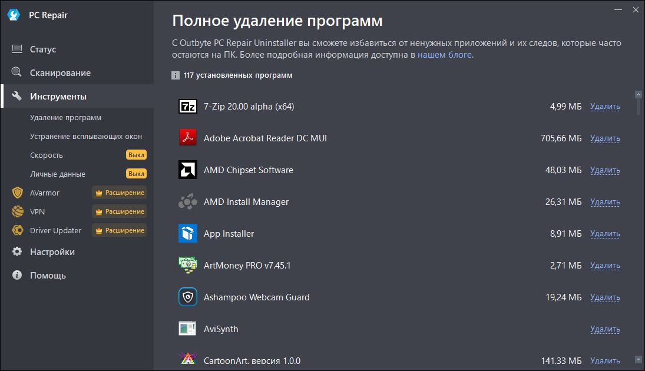Click Удалить for AMD Chipset Software
The width and height of the screenshot is (645, 371).
point(605,170)
